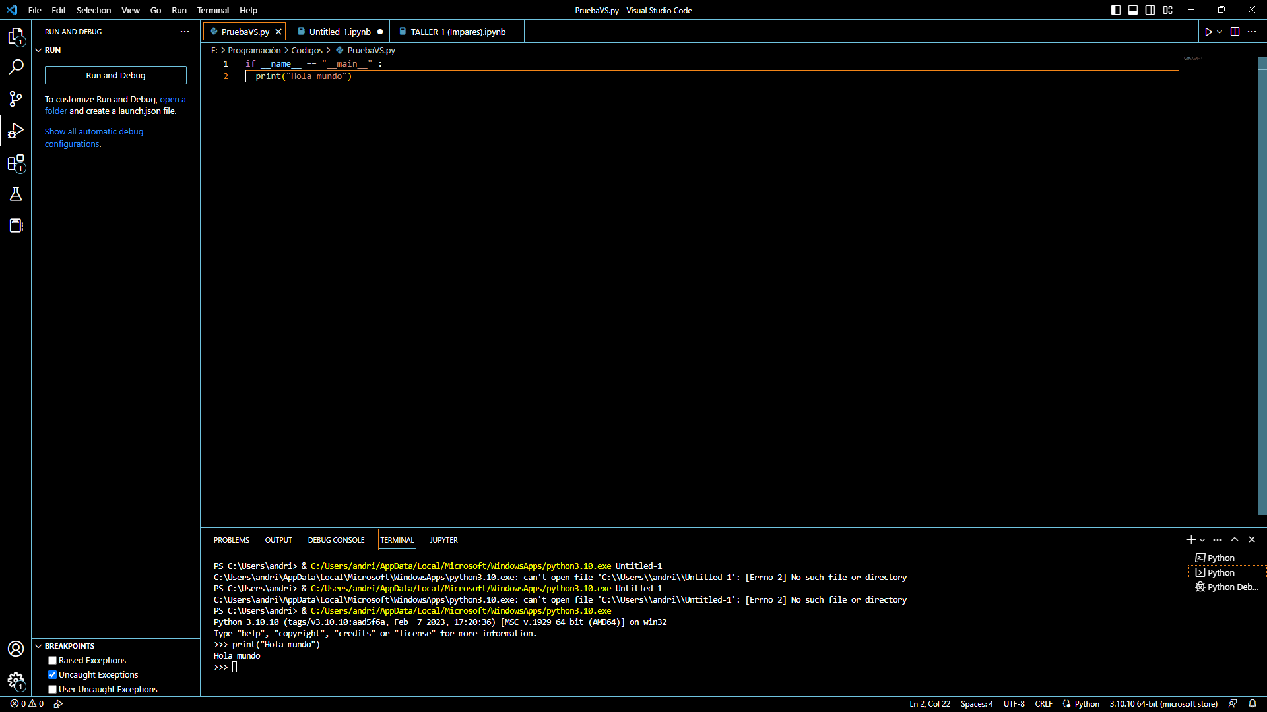Disable the Uncaught Exceptions breakpoint
Viewport: 1267px width, 712px height.
[x=52, y=674]
